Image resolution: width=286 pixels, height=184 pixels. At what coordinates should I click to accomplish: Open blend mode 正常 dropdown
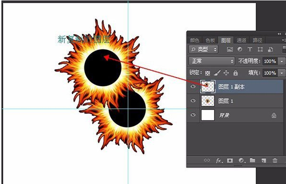pos(212,61)
